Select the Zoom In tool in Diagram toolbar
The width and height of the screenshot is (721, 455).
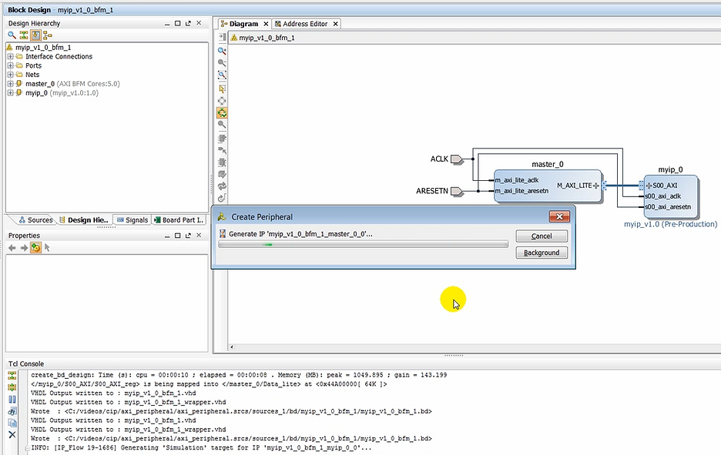(x=223, y=51)
